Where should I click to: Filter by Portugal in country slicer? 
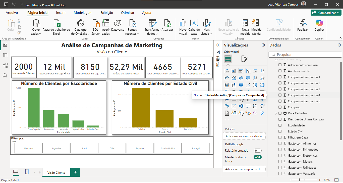pos(196,148)
